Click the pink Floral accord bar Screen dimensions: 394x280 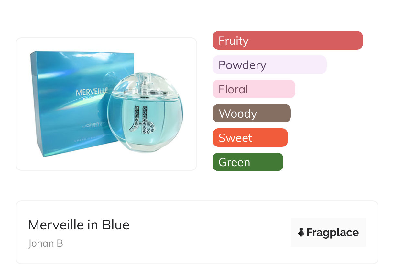click(254, 89)
